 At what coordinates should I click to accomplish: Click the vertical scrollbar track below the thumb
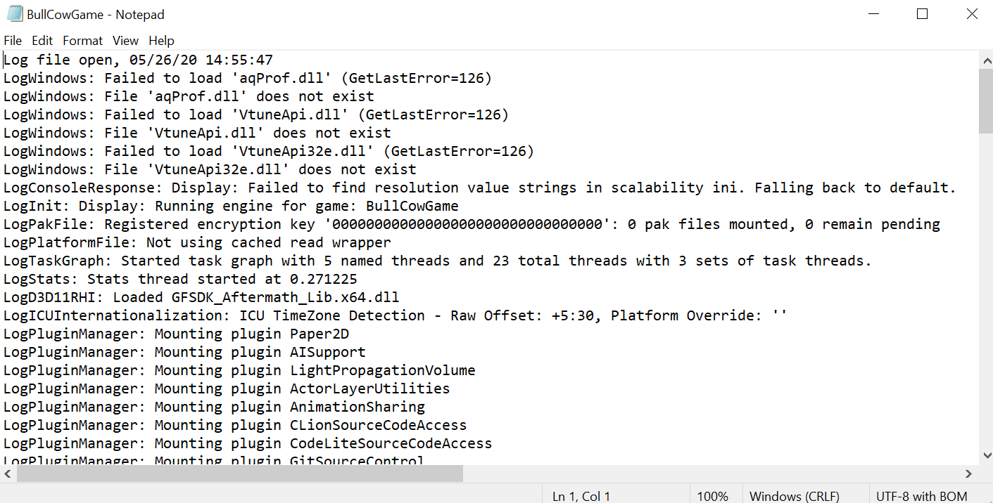[985, 295]
